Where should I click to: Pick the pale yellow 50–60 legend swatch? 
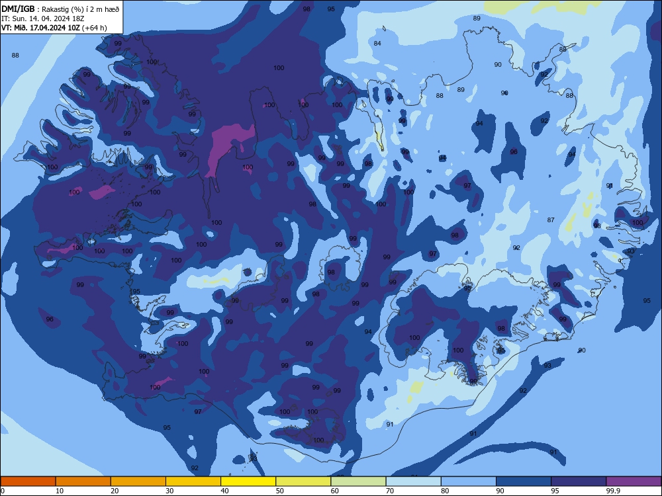(x=303, y=481)
